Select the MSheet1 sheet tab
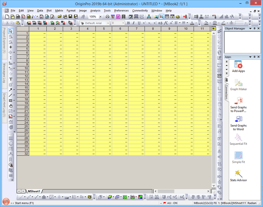 tap(34, 191)
